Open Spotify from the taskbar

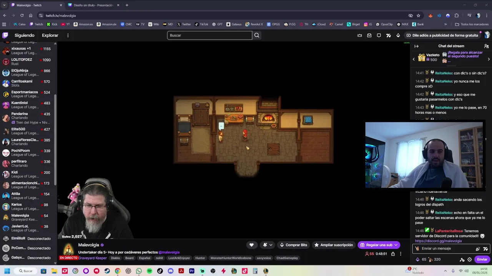(x=150, y=271)
